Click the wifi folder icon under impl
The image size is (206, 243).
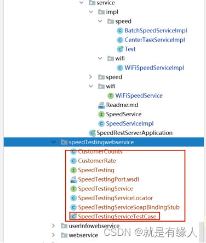click(111, 58)
